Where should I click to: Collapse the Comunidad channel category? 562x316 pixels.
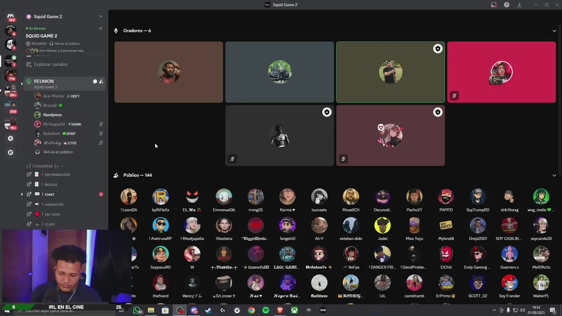tap(45, 166)
